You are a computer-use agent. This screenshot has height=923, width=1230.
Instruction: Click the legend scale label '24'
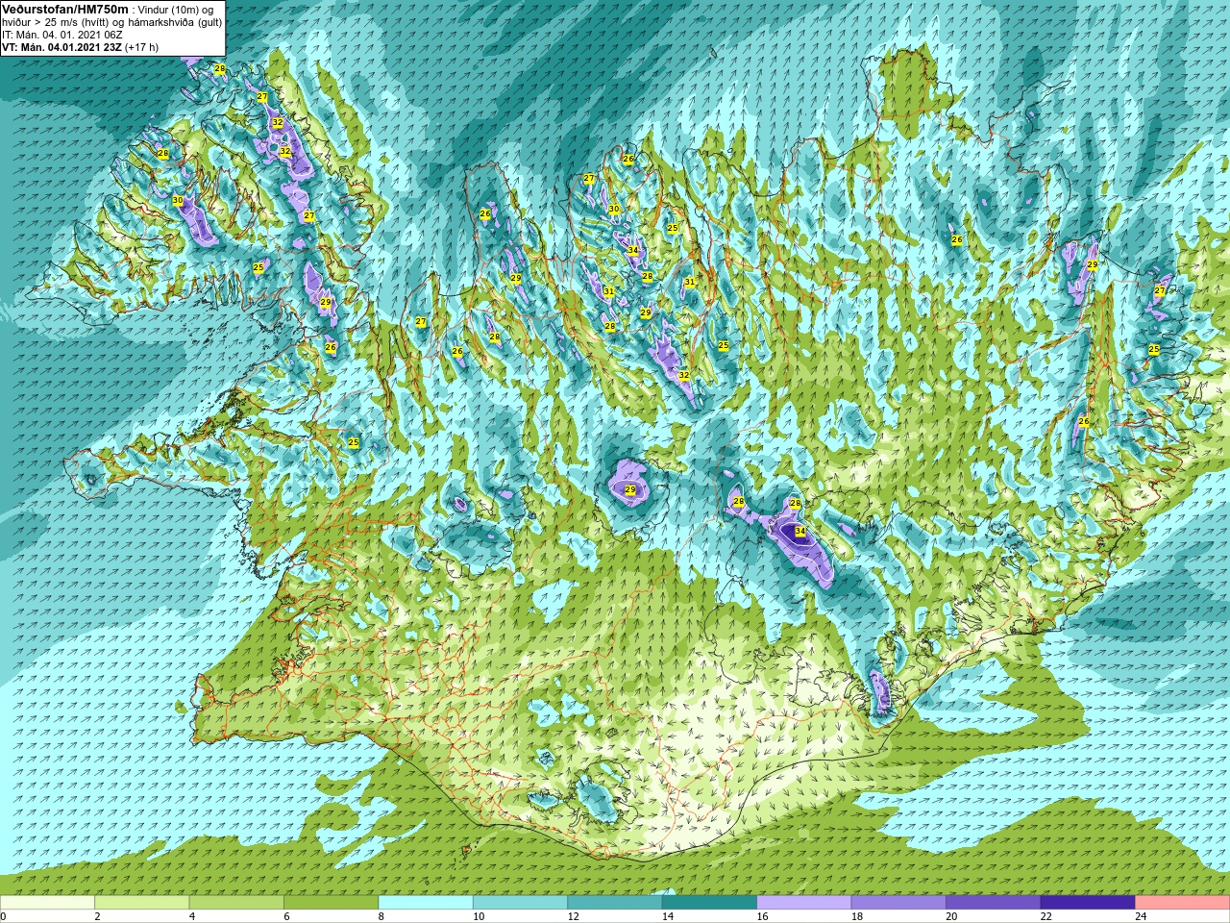coord(1141,916)
